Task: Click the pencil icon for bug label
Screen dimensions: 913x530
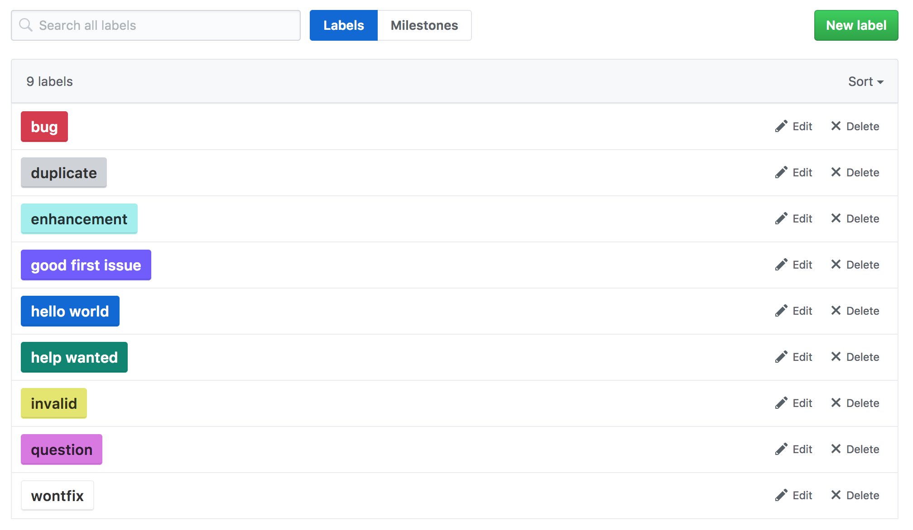Action: [781, 126]
